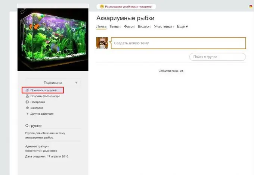Click the star icon beside Закладка
Image resolution: width=254 pixels, height=175 pixels.
click(27, 108)
